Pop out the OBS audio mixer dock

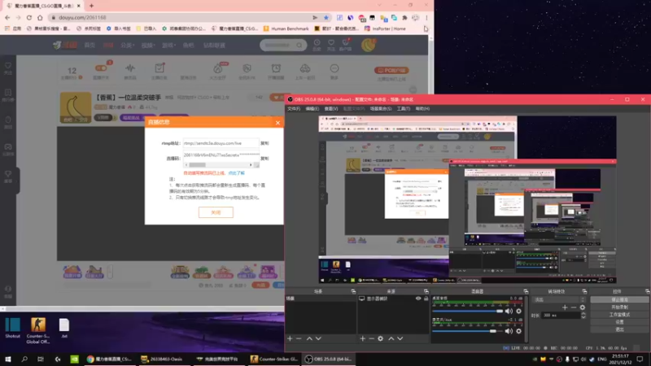(x=526, y=292)
